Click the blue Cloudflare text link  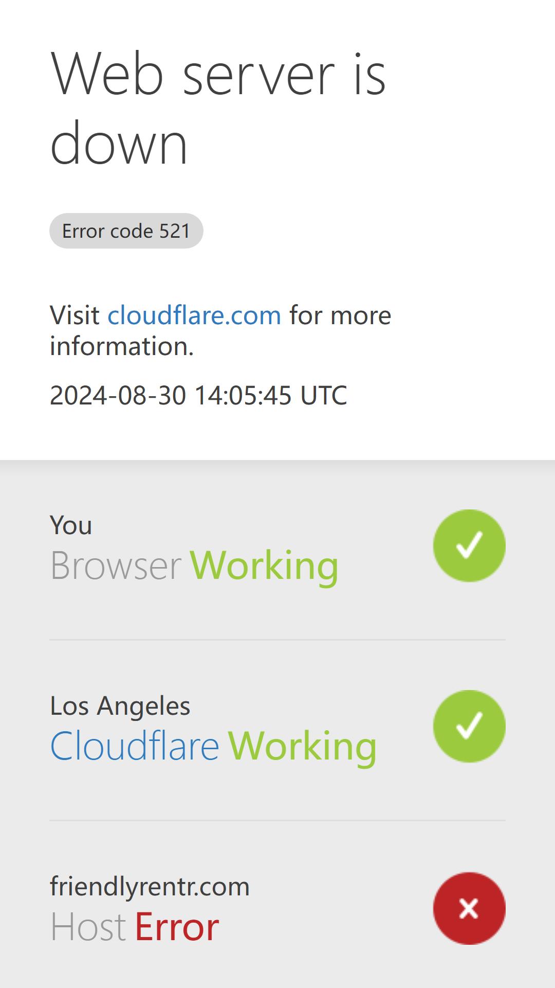[135, 746]
